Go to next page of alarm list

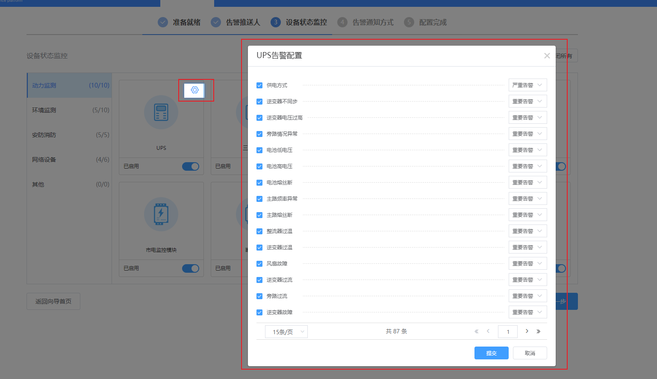pos(527,331)
